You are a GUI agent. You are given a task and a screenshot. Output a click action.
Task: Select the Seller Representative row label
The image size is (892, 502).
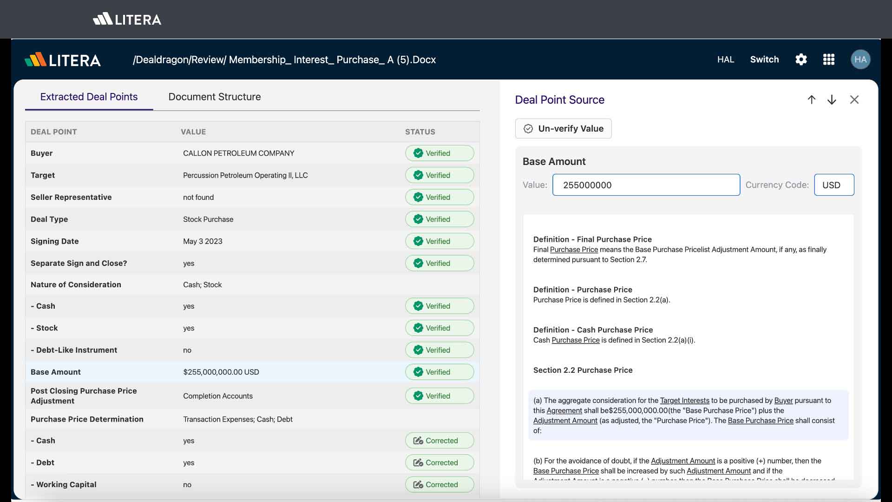tap(71, 197)
